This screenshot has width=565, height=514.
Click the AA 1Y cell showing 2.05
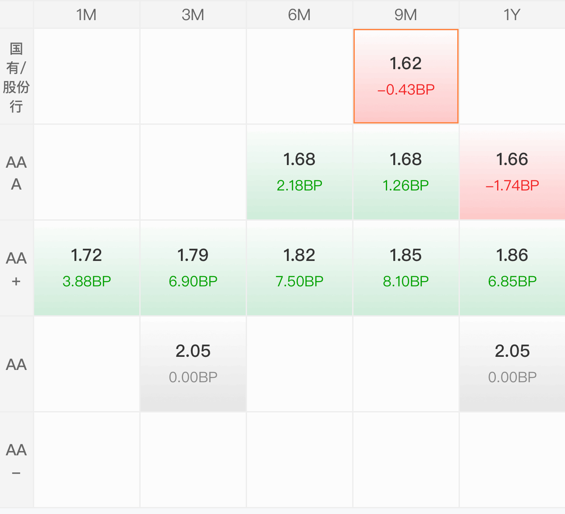pos(512,364)
